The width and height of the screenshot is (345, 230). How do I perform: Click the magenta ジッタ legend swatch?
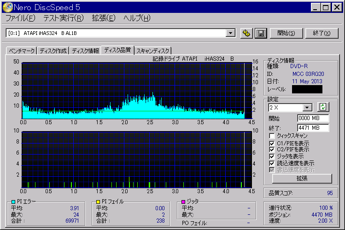pyautogui.click(x=183, y=201)
